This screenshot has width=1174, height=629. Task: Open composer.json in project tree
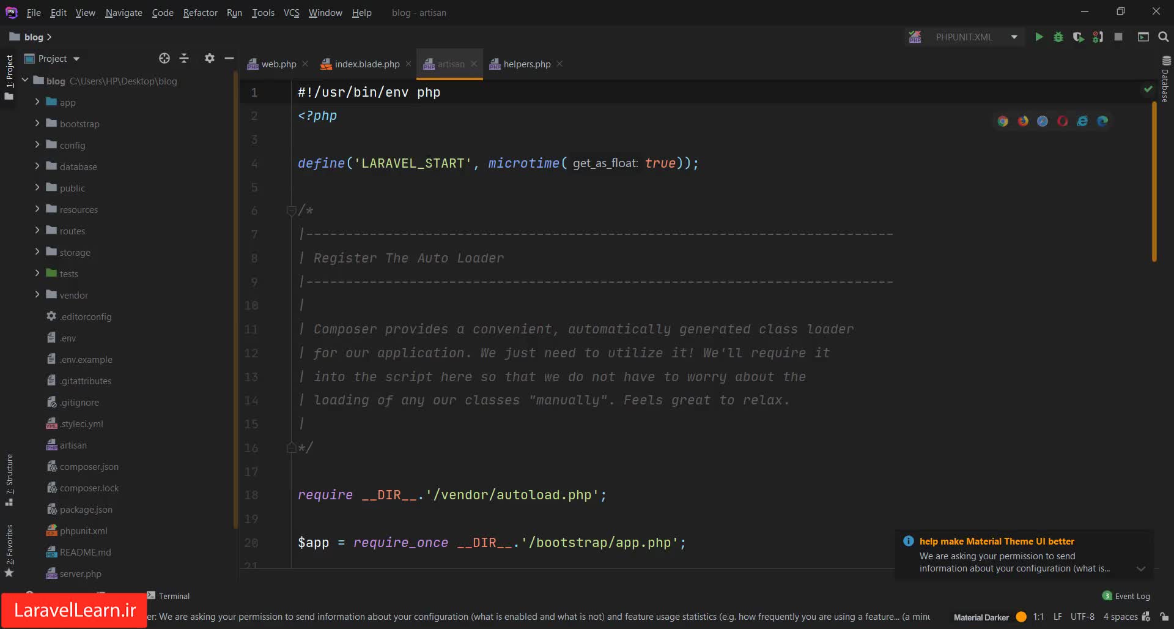[89, 467]
